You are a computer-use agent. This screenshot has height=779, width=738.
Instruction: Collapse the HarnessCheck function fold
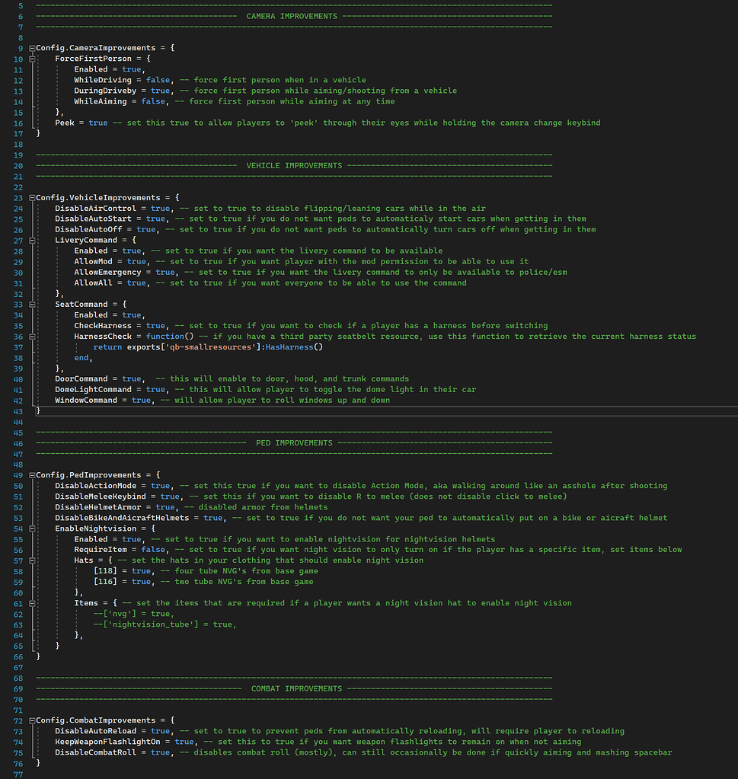30,336
